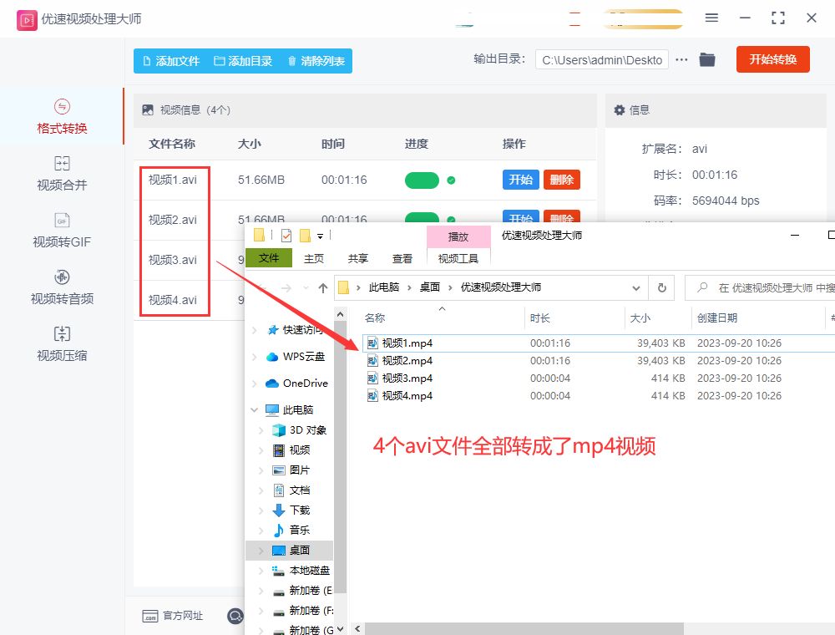Sort by 时长 column header
The width and height of the screenshot is (835, 635).
(540, 318)
